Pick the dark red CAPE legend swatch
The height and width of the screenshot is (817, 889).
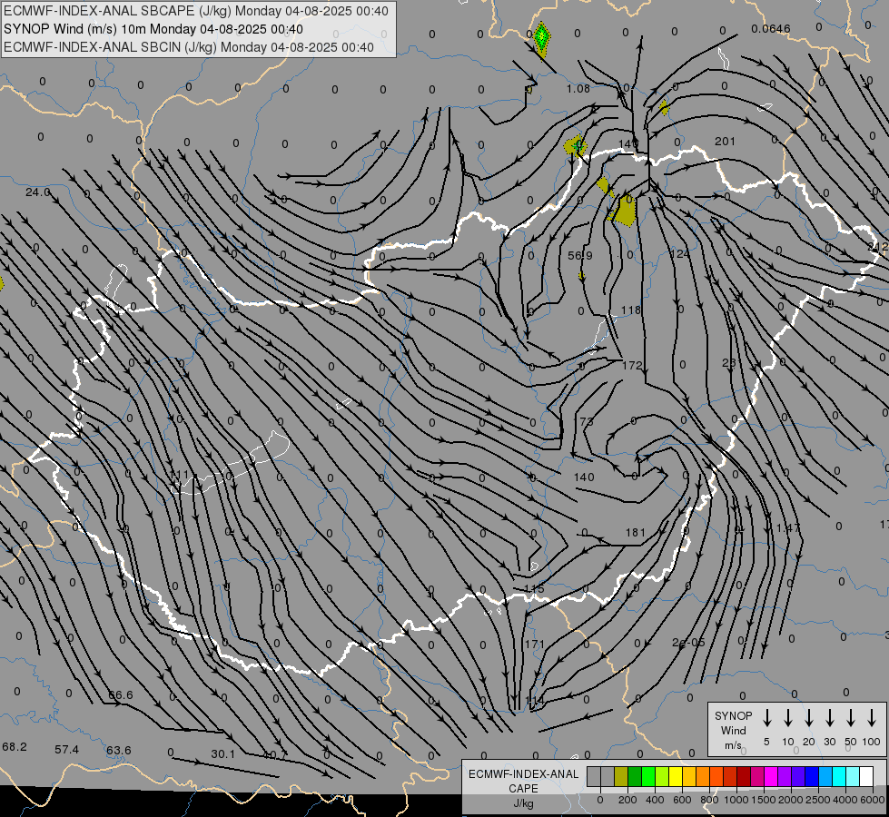(744, 776)
